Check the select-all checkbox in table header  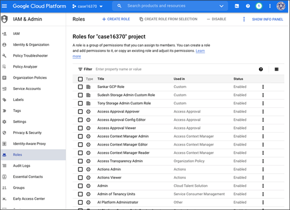[x=81, y=79]
